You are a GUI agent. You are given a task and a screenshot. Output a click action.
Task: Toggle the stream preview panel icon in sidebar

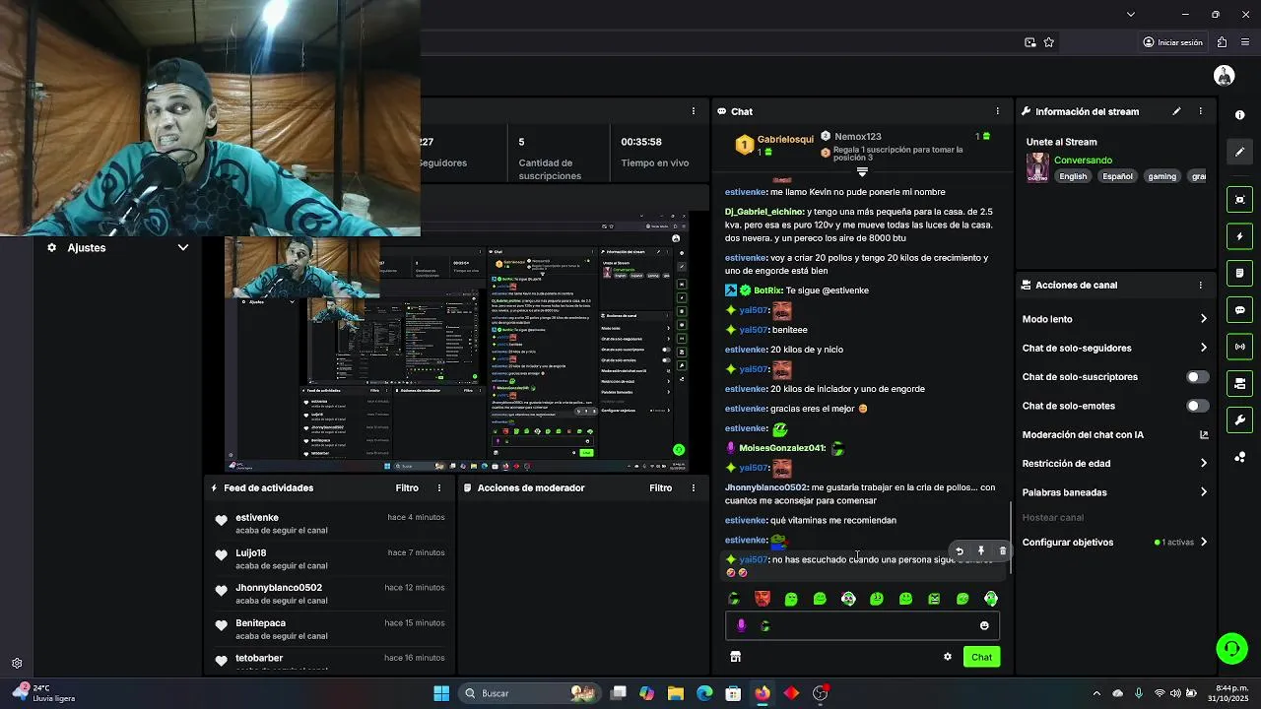[1239, 200]
